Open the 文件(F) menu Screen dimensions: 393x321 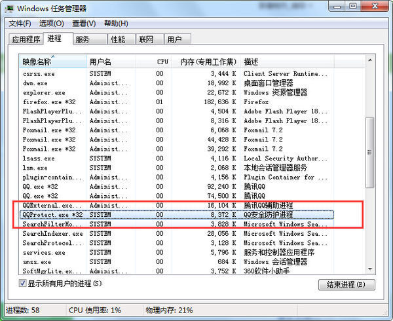pos(20,24)
